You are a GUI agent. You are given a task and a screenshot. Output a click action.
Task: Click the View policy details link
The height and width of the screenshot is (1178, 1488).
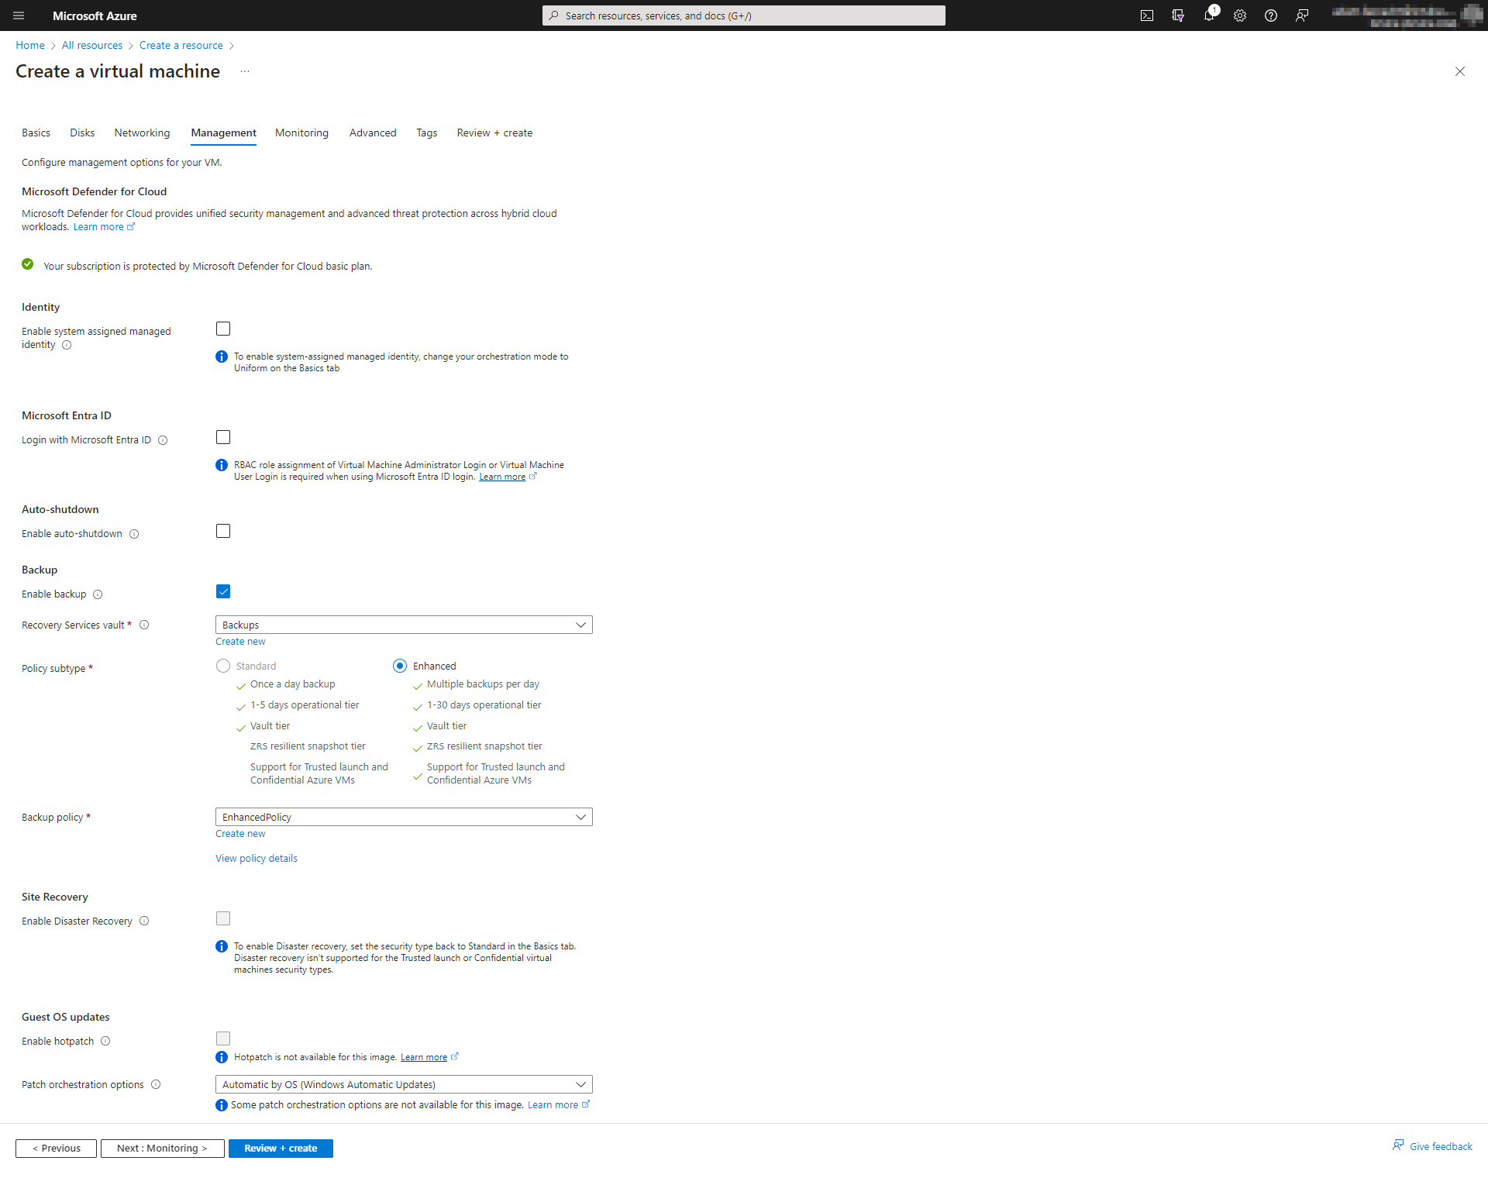pos(256,858)
